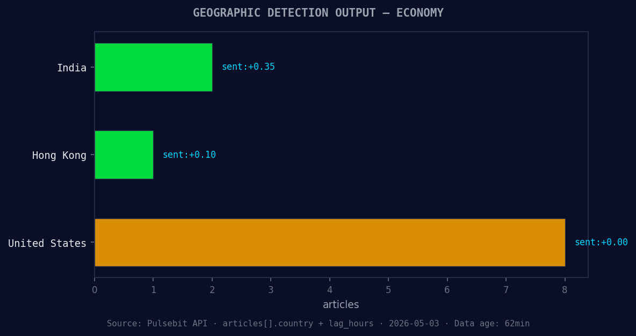Click the 'Source: Pulsebit API' footer text
This screenshot has height=336, width=636.
[x=157, y=324]
